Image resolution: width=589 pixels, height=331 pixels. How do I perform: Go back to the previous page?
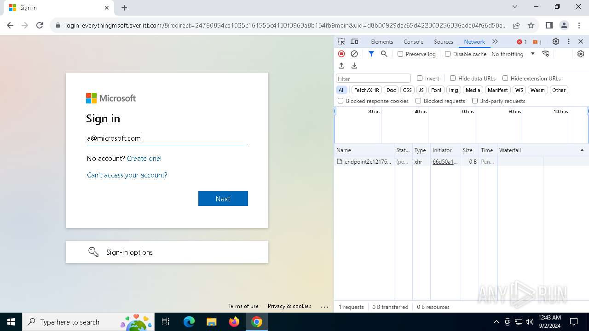pos(10,25)
